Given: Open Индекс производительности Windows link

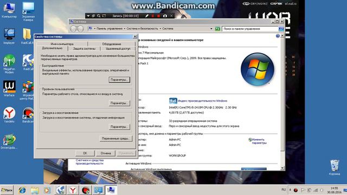Looking at the screenshot, I should click(x=202, y=101).
